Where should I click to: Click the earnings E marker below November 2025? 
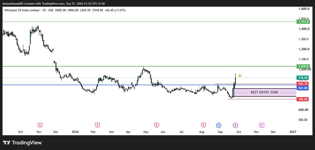(x=40, y=125)
